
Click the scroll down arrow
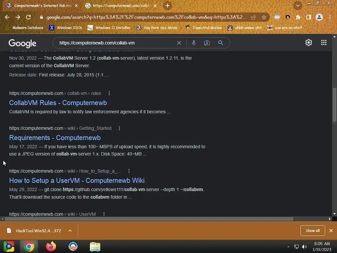pos(334,214)
